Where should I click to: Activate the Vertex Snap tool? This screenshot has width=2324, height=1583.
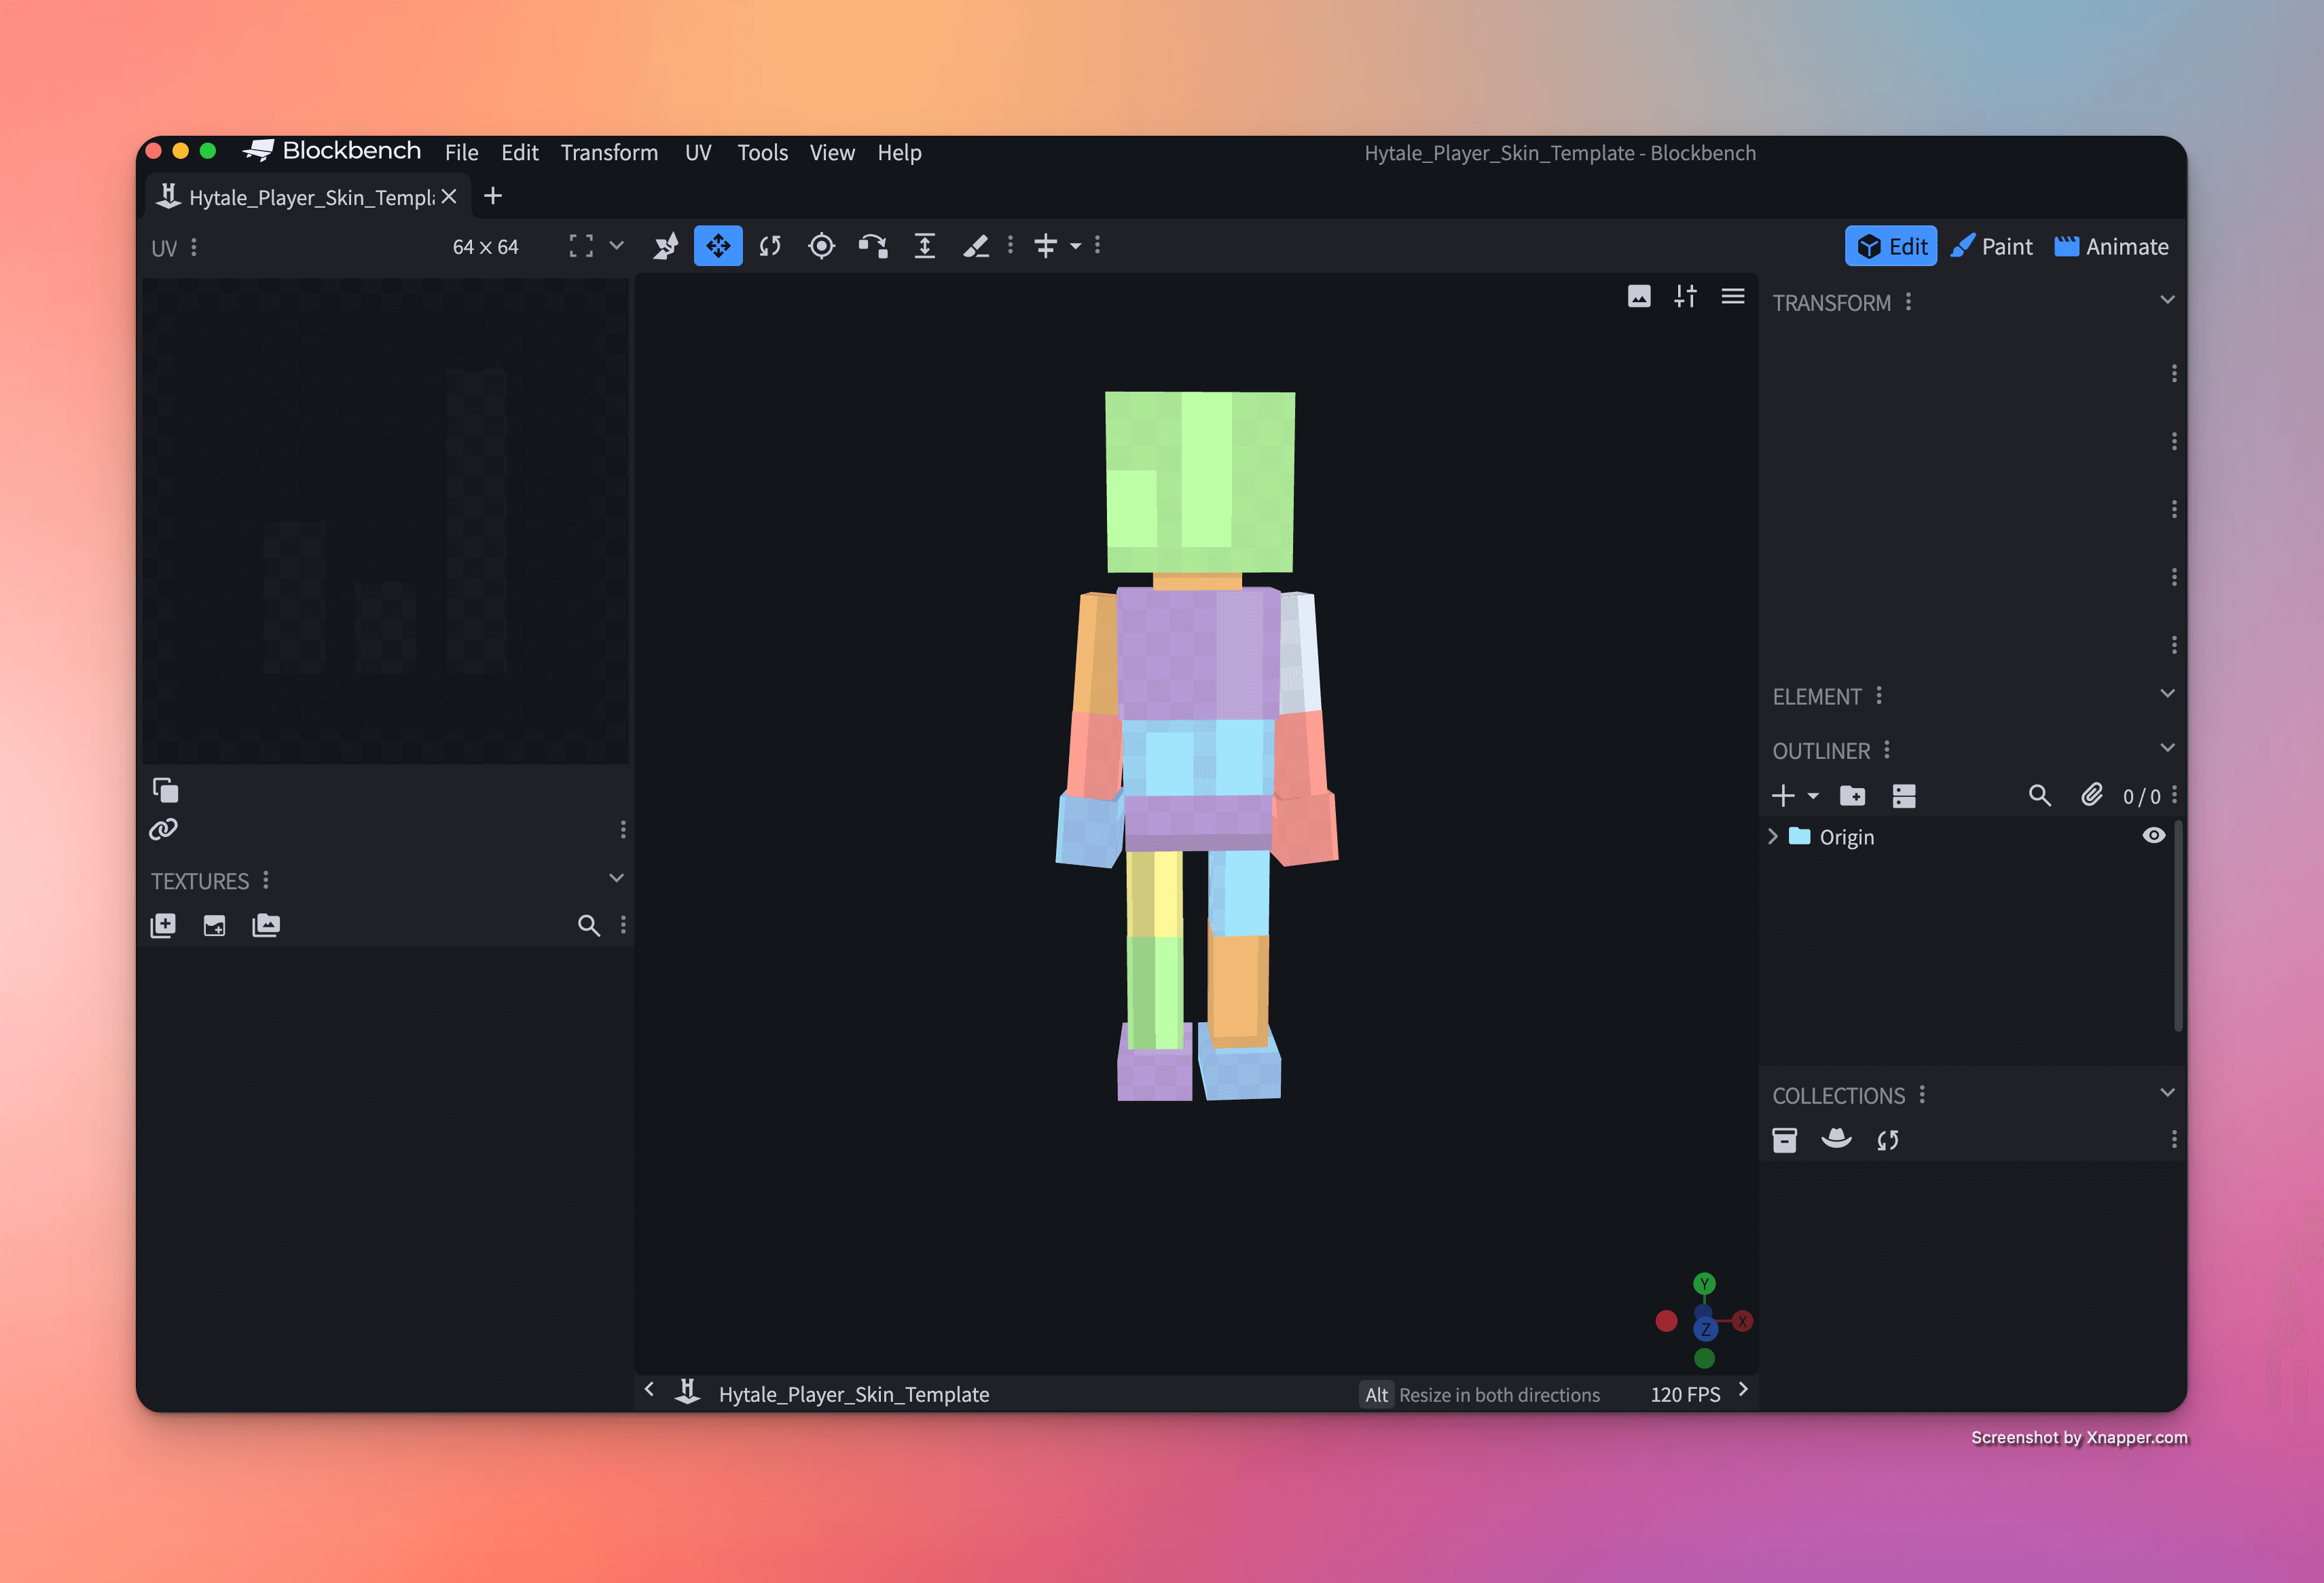click(x=666, y=246)
